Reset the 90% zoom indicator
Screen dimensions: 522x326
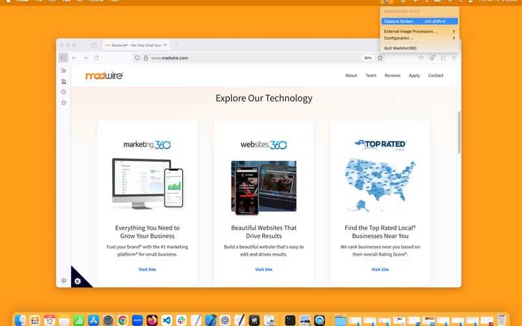(368, 58)
